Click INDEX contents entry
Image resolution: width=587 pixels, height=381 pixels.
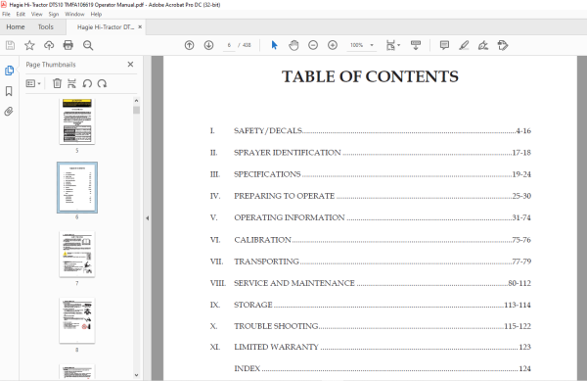coord(383,368)
